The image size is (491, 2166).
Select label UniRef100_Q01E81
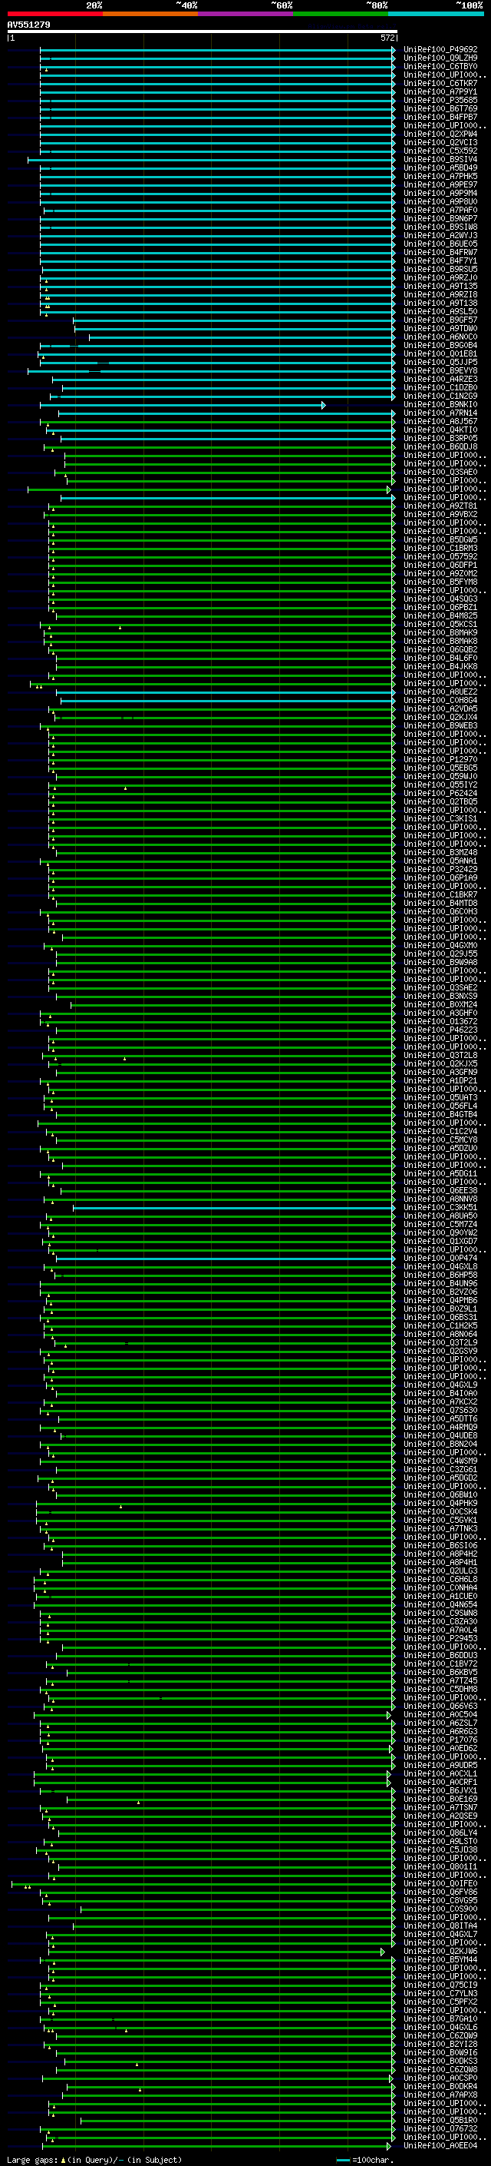click(x=440, y=354)
